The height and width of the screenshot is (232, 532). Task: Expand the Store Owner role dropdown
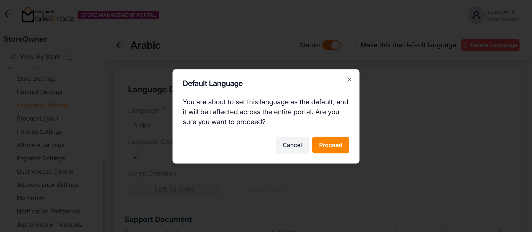point(519,19)
